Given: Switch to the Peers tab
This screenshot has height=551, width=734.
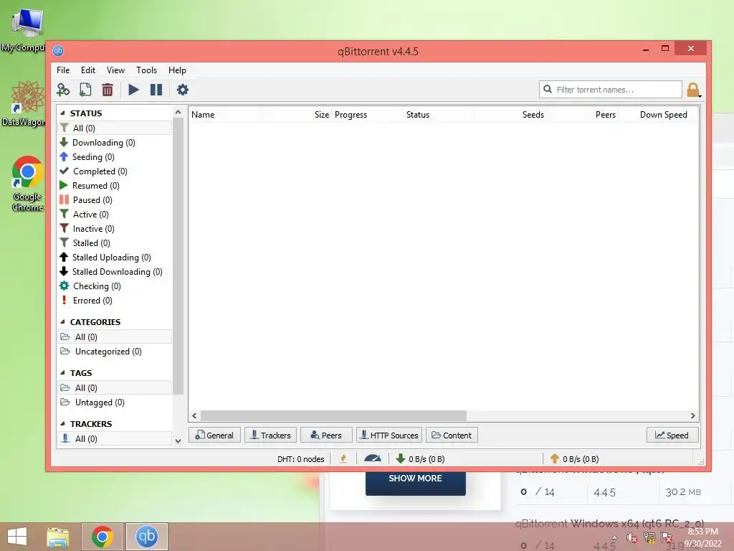Looking at the screenshot, I should tap(326, 435).
